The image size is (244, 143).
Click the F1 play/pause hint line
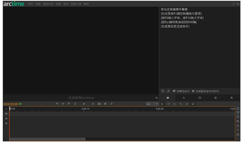[x=181, y=14]
